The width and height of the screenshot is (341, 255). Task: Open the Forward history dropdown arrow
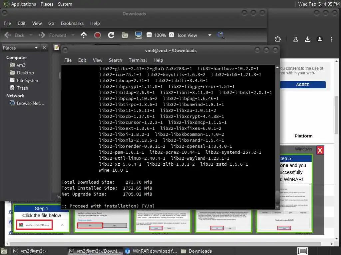click(x=73, y=35)
